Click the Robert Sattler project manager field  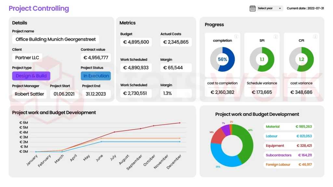point(29,94)
